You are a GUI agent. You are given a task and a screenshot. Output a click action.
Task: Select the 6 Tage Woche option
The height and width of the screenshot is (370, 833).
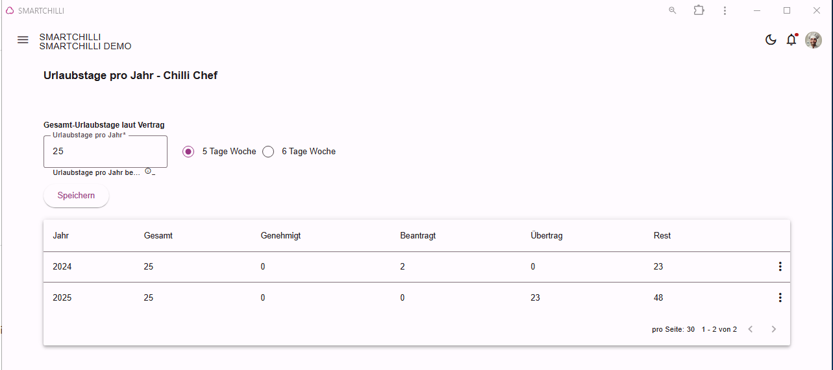[268, 152]
